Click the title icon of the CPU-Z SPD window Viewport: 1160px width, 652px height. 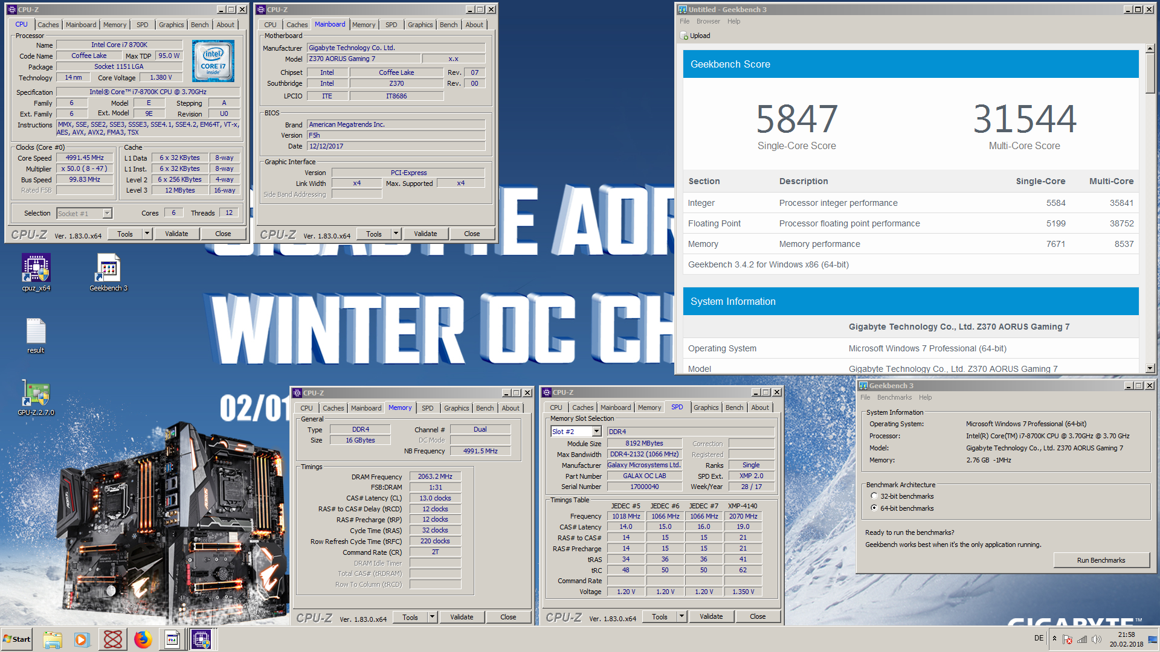point(546,392)
